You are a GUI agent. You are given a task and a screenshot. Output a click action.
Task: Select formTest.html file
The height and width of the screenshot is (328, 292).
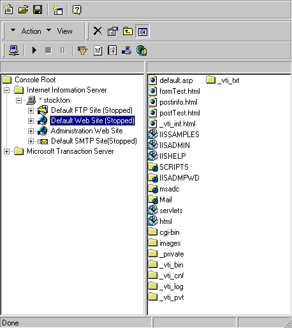pos(180,91)
